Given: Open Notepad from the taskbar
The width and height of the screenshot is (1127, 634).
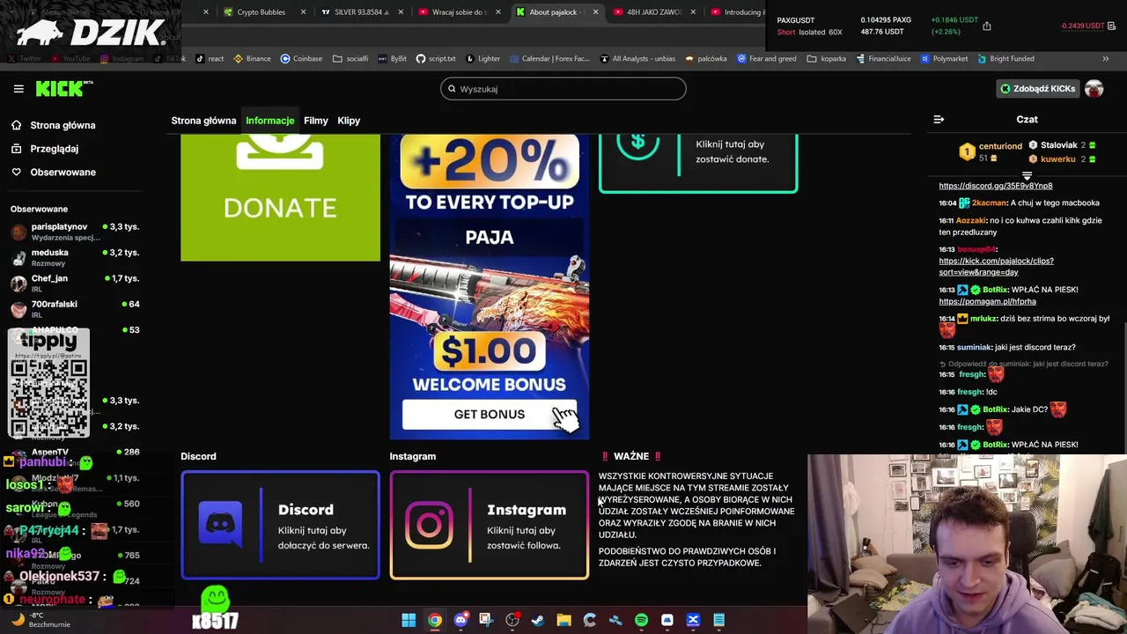Looking at the screenshot, I should pos(719,620).
